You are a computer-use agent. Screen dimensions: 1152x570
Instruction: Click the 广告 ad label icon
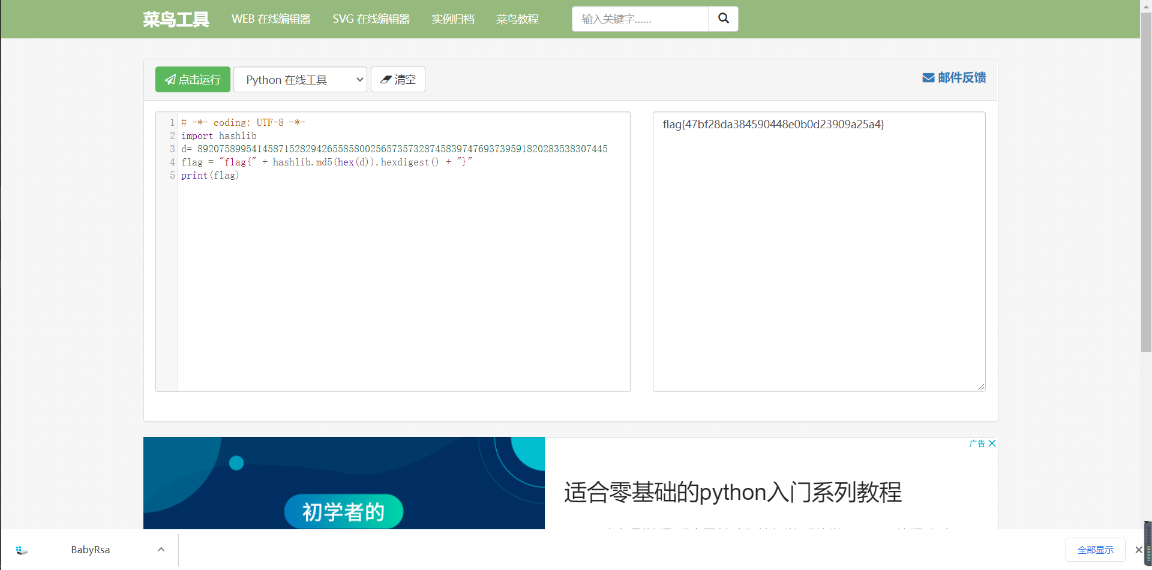point(977,444)
